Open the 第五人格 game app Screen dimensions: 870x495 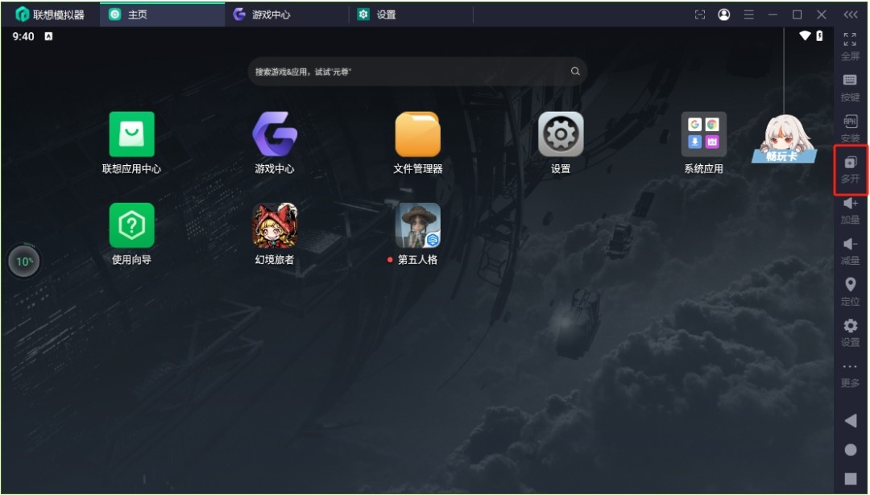coord(417,233)
